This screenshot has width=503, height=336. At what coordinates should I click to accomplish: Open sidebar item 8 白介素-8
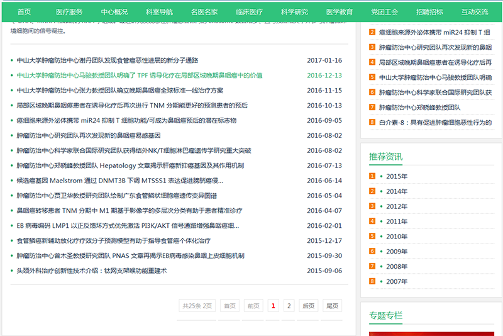(x=435, y=123)
